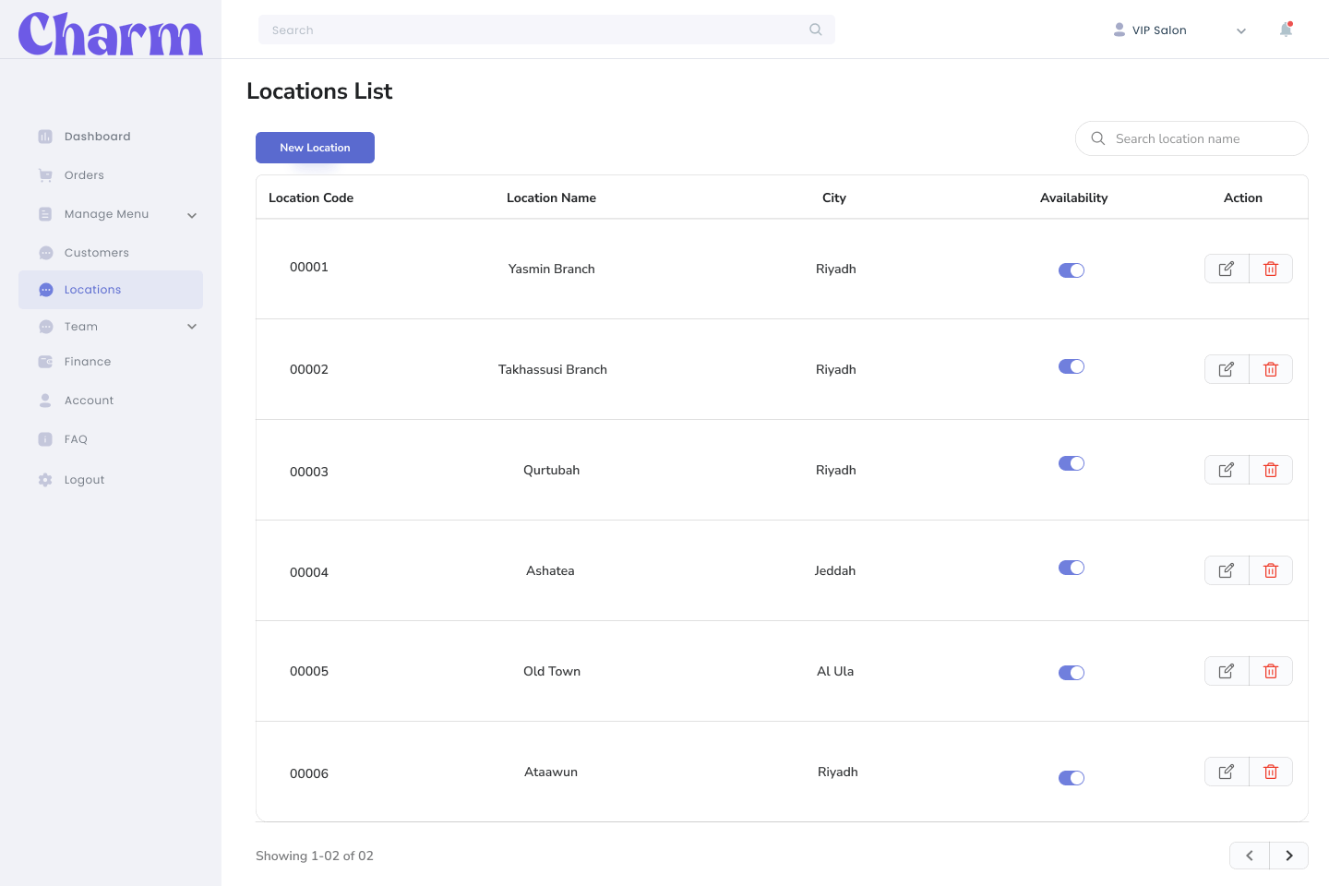Click the Manage Menu sidebar icon
Image resolution: width=1329 pixels, height=886 pixels.
pyautogui.click(x=45, y=214)
